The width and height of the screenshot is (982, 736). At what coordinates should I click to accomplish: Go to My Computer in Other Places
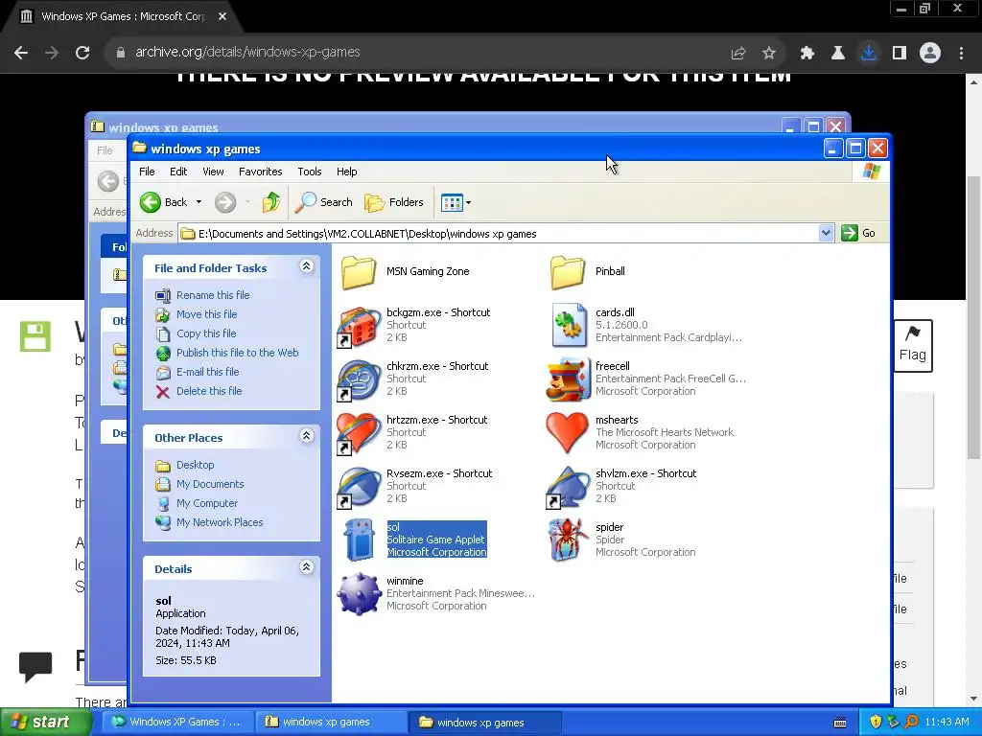coord(207,503)
